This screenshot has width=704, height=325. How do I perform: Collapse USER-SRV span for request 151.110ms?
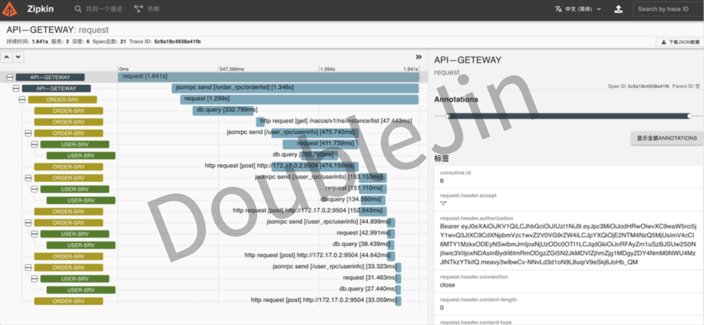tap(34, 189)
